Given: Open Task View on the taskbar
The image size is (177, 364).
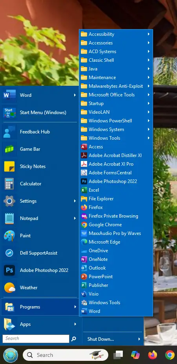Looking at the screenshot, I should point(118,355).
